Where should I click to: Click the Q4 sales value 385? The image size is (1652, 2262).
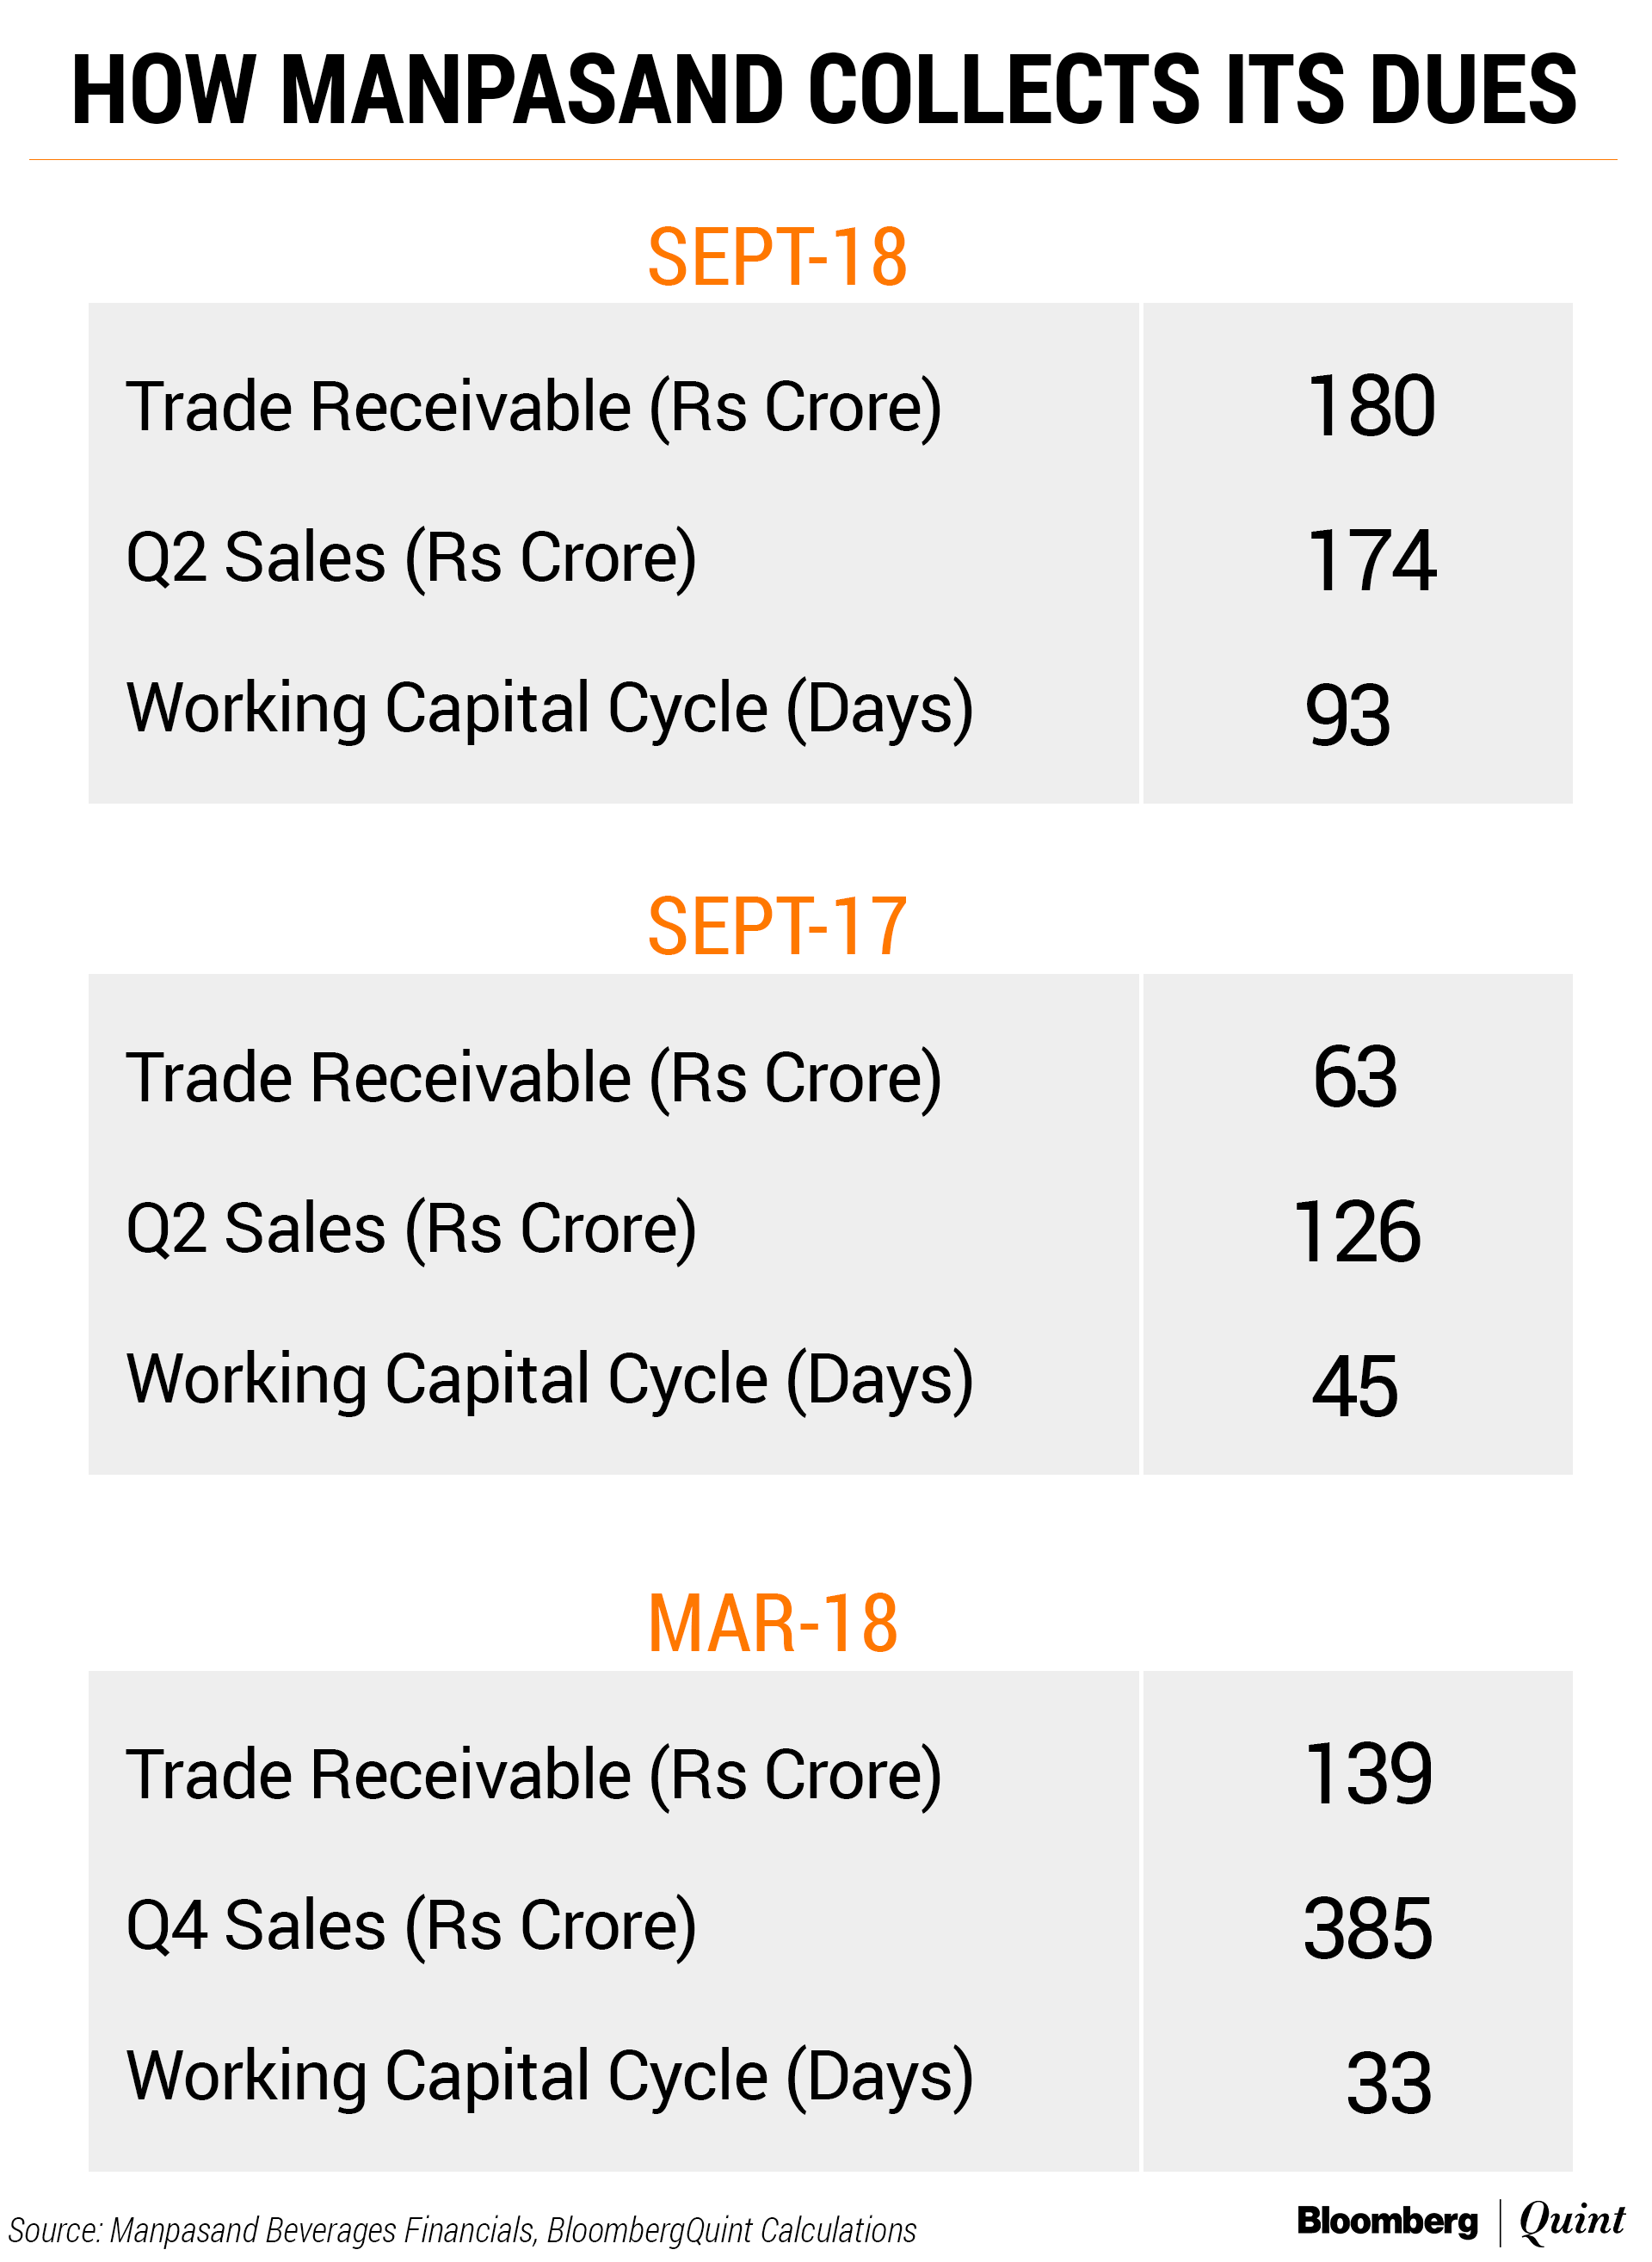pyautogui.click(x=1367, y=1929)
